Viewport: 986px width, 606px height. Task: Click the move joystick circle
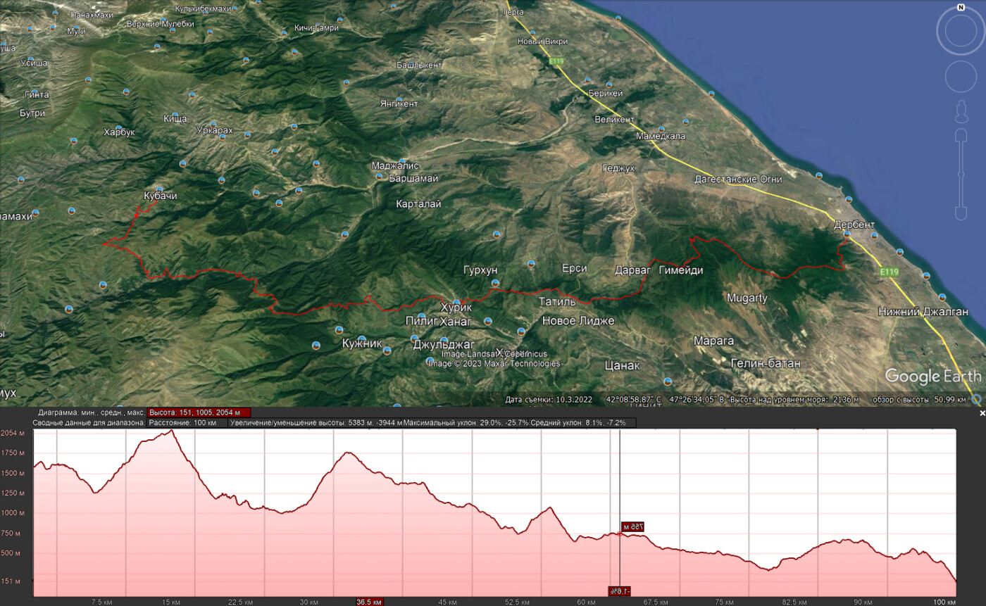961,77
